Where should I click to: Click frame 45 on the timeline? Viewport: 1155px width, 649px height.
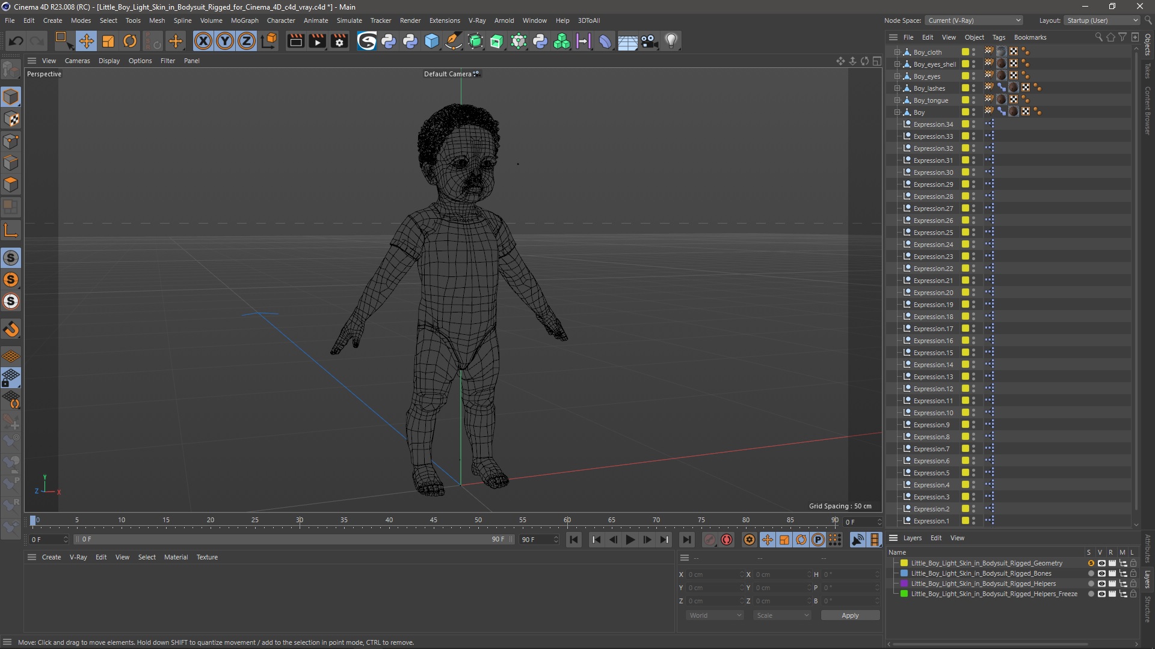click(x=433, y=520)
